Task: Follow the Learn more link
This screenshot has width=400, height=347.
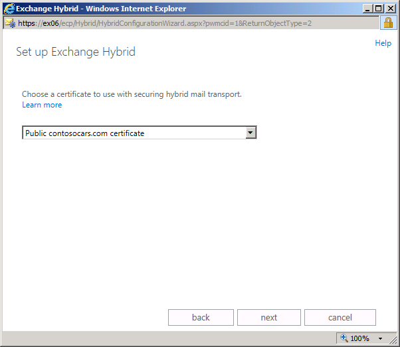Action: (42, 105)
